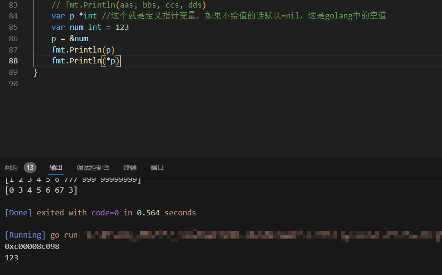Viewport: 442px width, 275px height.
Task: Click line number 88 in gutter
Action: 13,61
